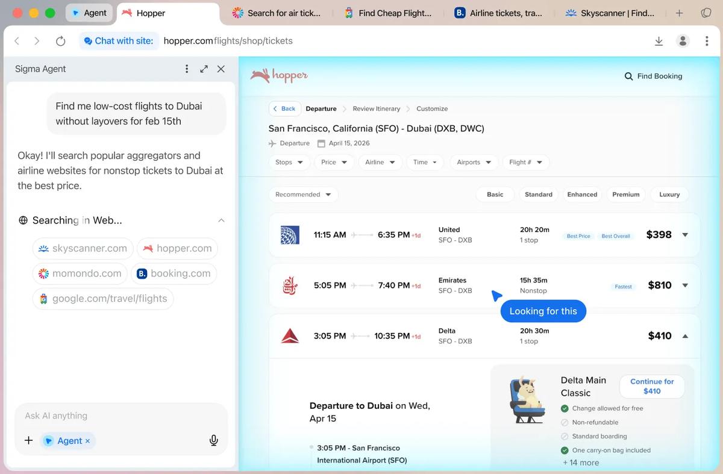
Task: Click the browser forward arrow icon
Action: coord(37,41)
